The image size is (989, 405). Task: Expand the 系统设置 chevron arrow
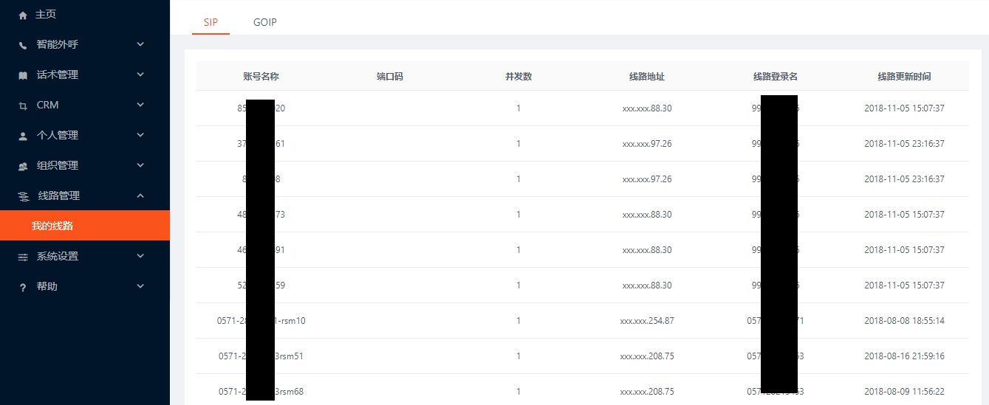click(x=140, y=256)
